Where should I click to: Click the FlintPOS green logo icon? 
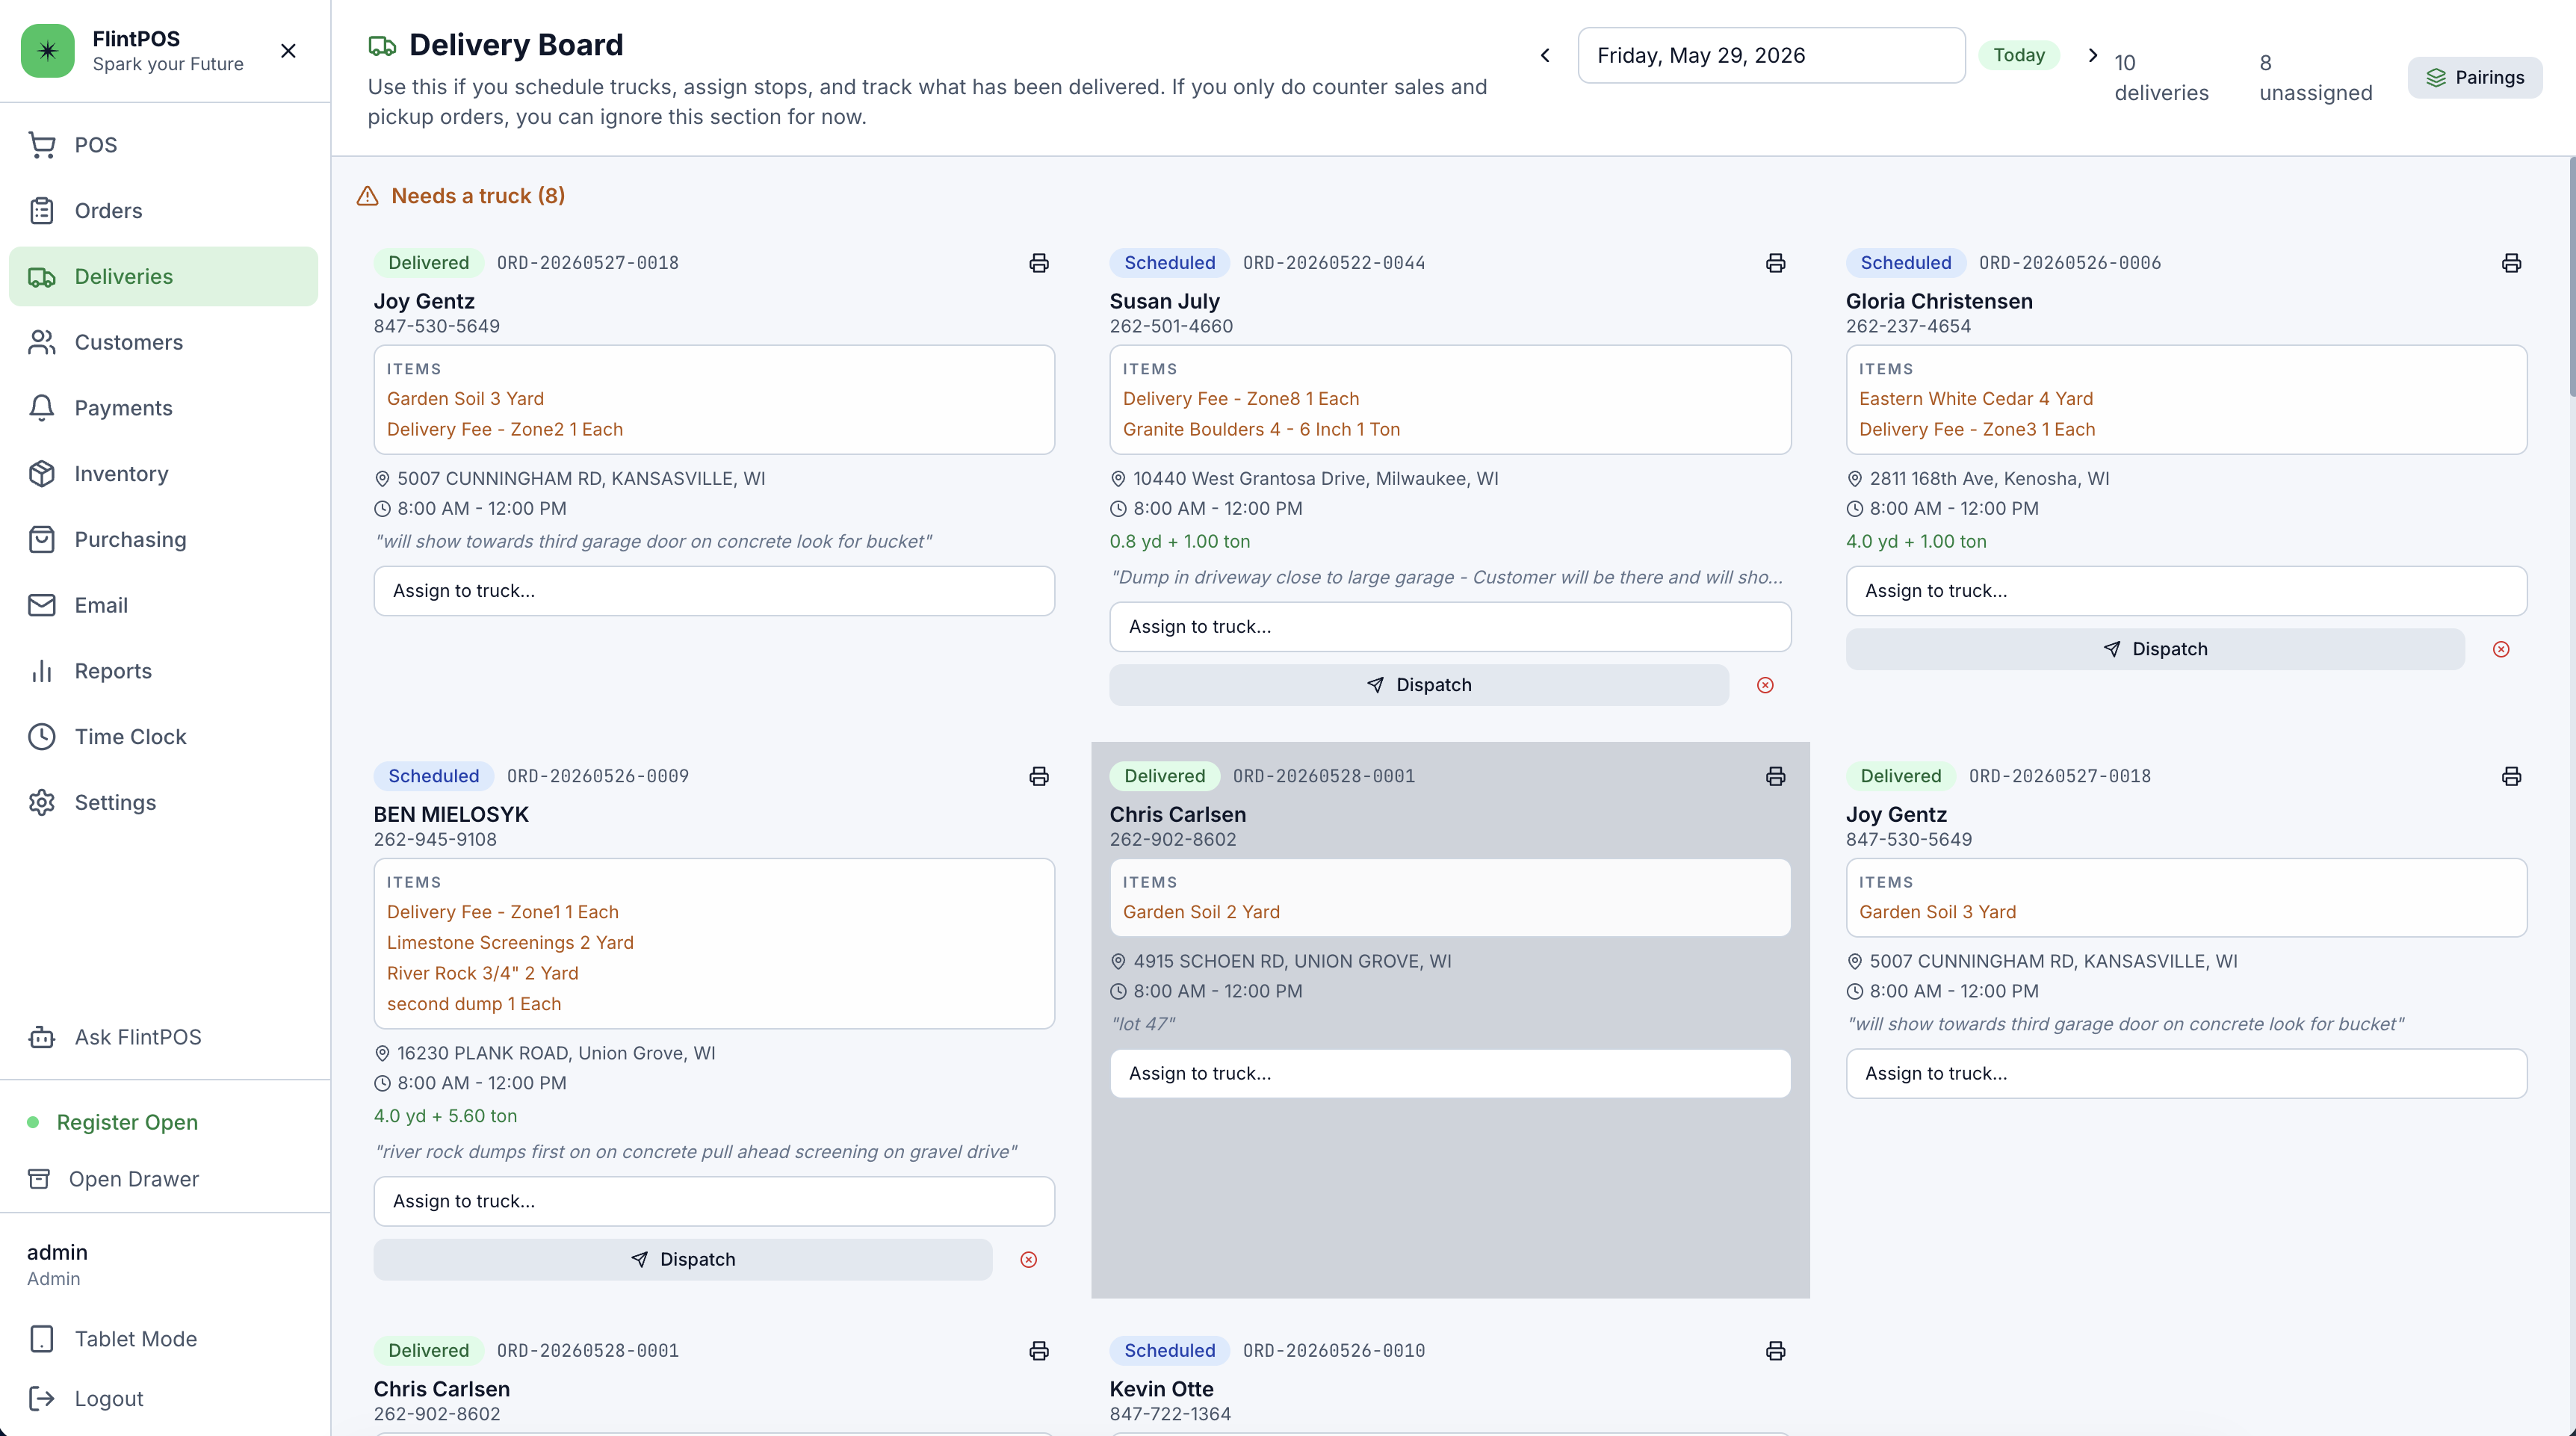click(x=47, y=51)
